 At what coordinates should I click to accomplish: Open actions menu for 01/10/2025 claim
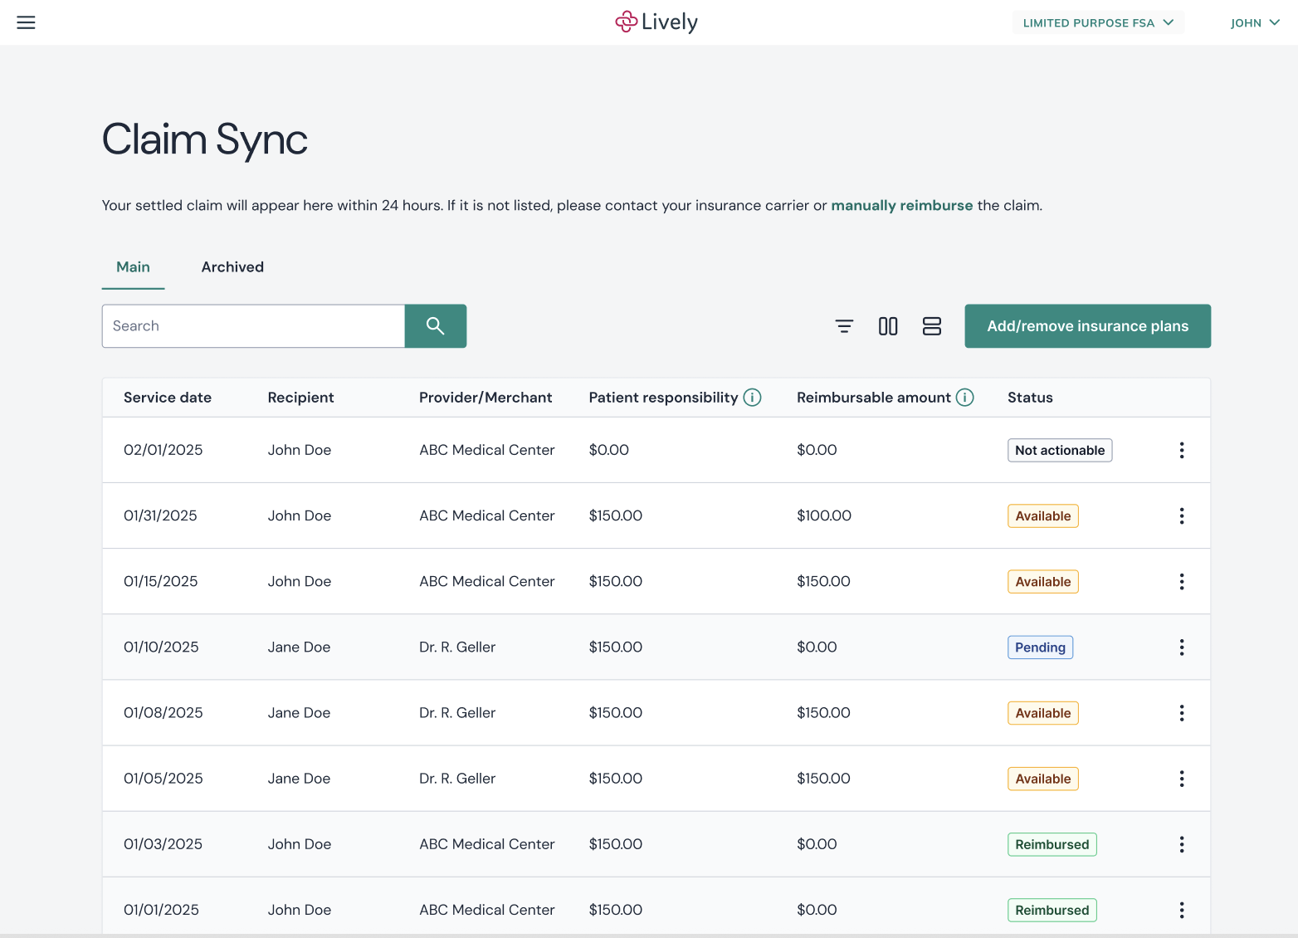pos(1182,647)
